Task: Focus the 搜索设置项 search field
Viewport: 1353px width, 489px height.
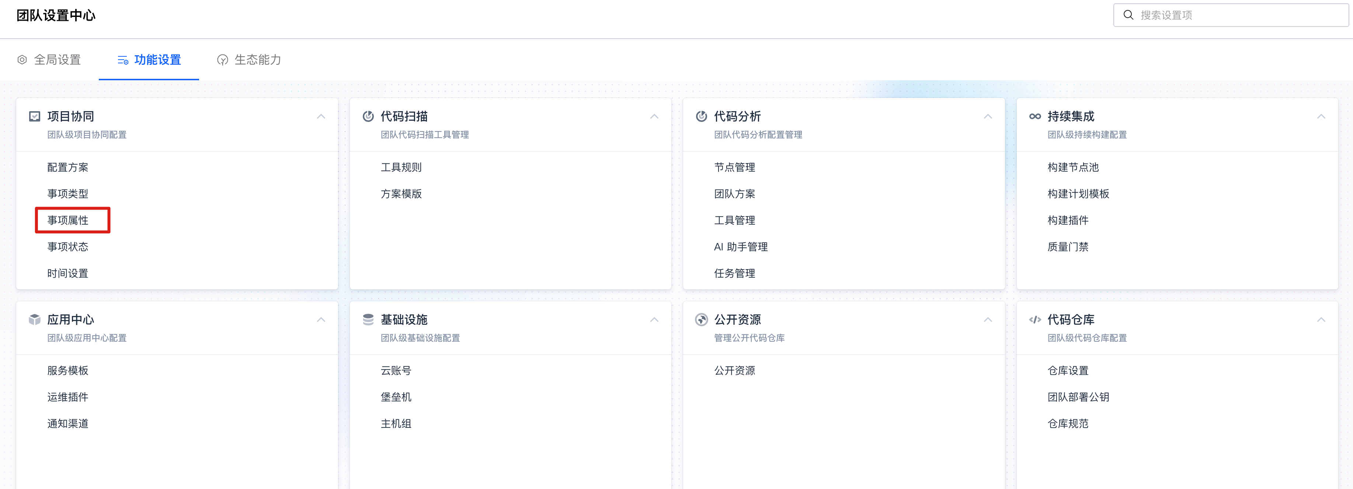Action: point(1239,15)
